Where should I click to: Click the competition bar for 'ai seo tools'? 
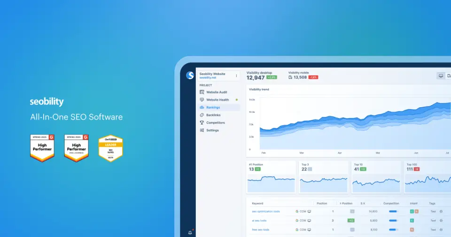coord(394,221)
